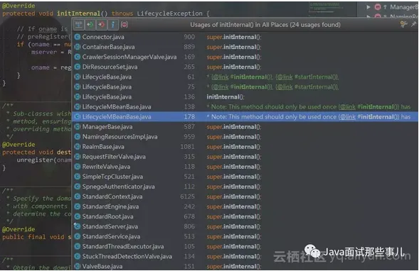Image resolution: width=419 pixels, height=271 pixels.
Task: Click the class icon beside SpnegoAuthenticator.java
Action: point(78,187)
